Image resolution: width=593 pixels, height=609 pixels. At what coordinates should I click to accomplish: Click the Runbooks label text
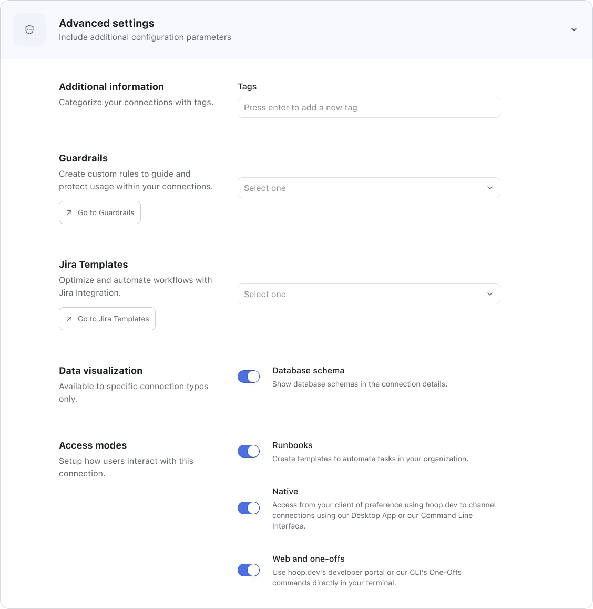[292, 445]
